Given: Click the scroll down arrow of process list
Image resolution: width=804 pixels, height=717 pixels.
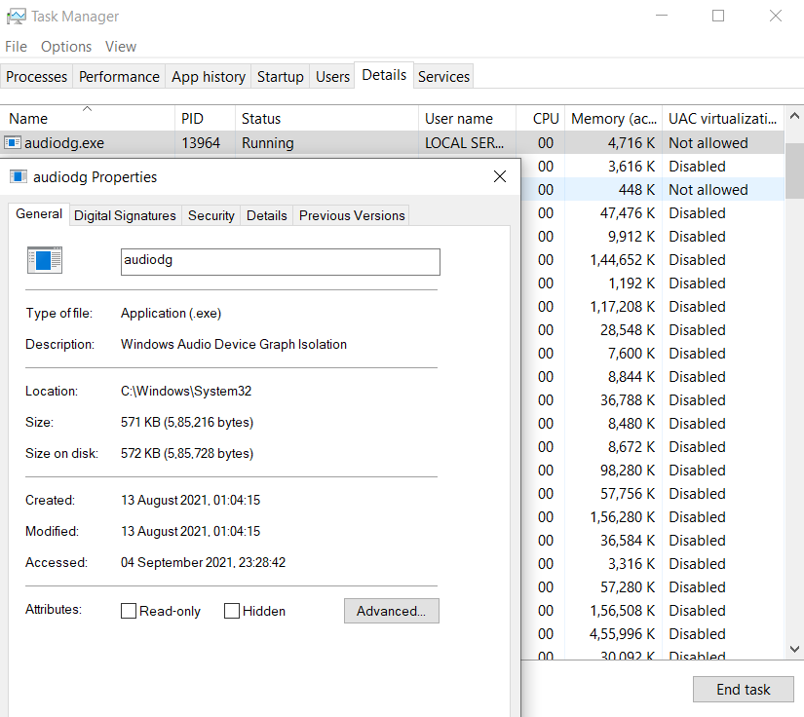Looking at the screenshot, I should click(794, 648).
